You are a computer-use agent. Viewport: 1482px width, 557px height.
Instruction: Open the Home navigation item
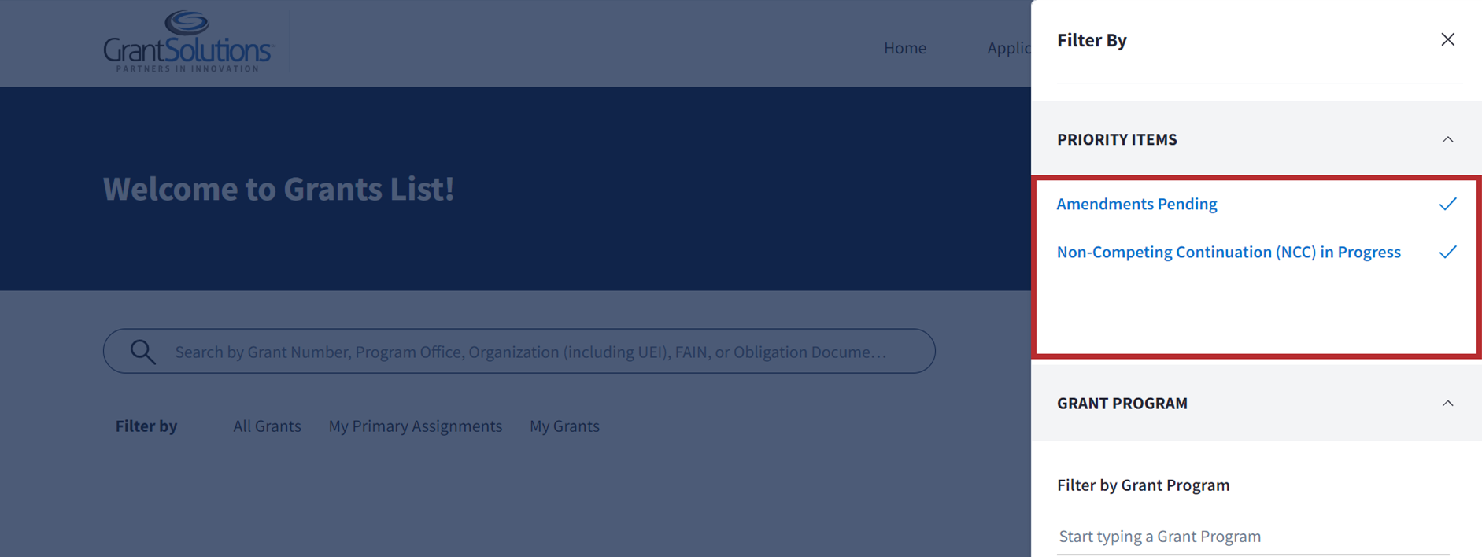pyautogui.click(x=904, y=48)
